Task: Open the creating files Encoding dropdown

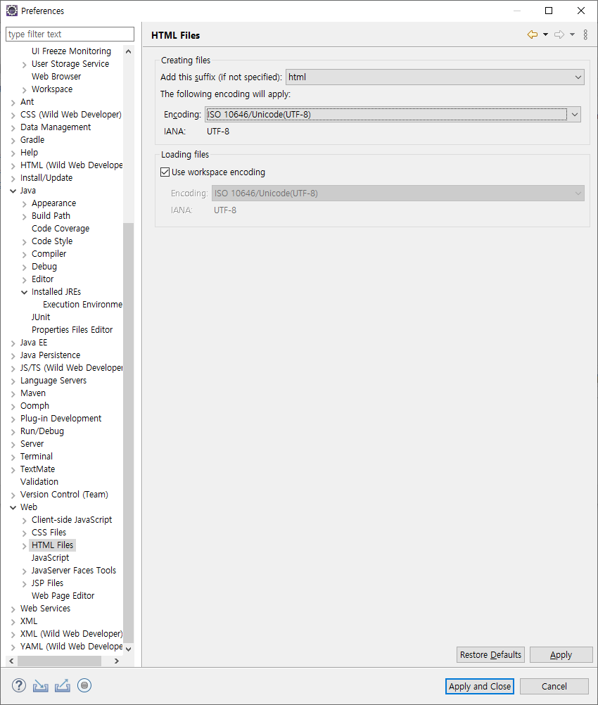Action: tap(393, 114)
